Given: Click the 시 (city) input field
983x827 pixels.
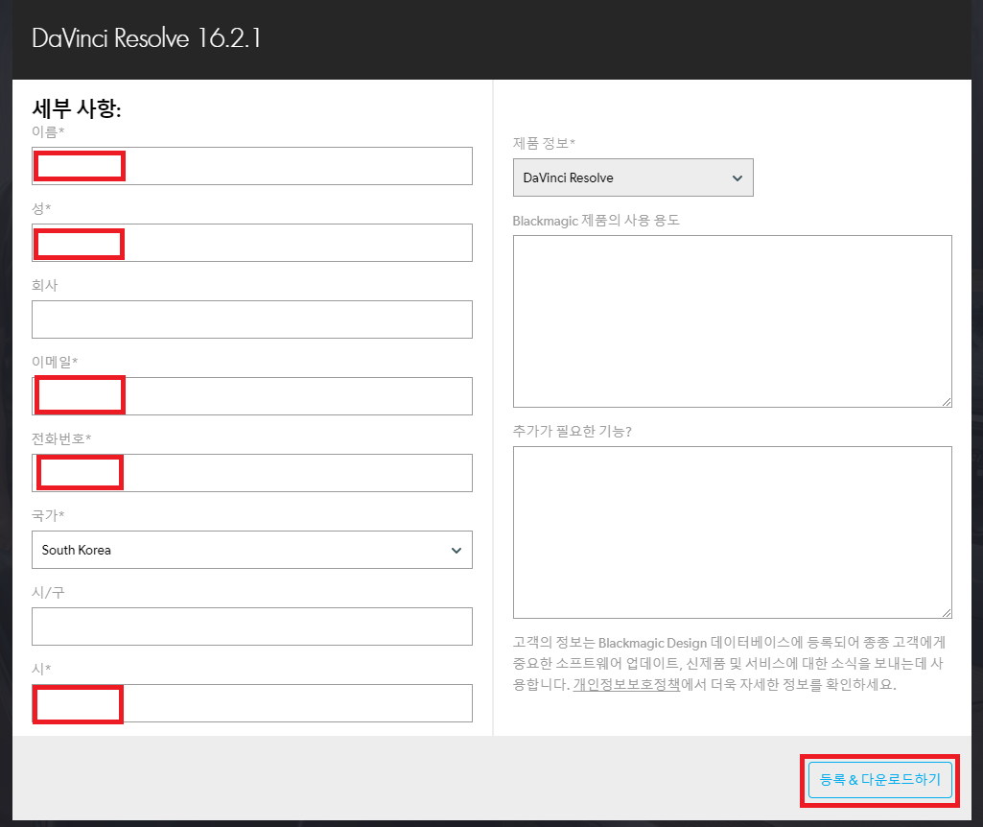Looking at the screenshot, I should [252, 703].
